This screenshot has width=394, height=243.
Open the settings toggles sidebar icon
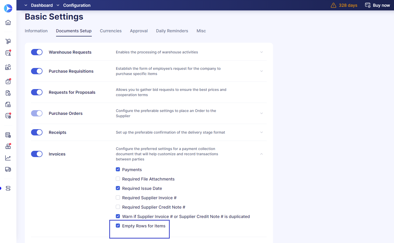(x=8, y=188)
